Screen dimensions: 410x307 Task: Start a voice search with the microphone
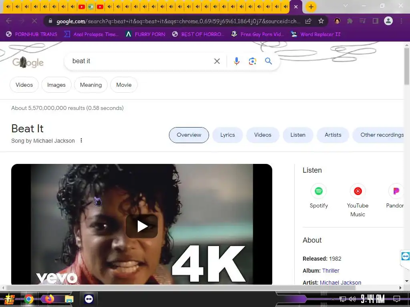coord(236,61)
